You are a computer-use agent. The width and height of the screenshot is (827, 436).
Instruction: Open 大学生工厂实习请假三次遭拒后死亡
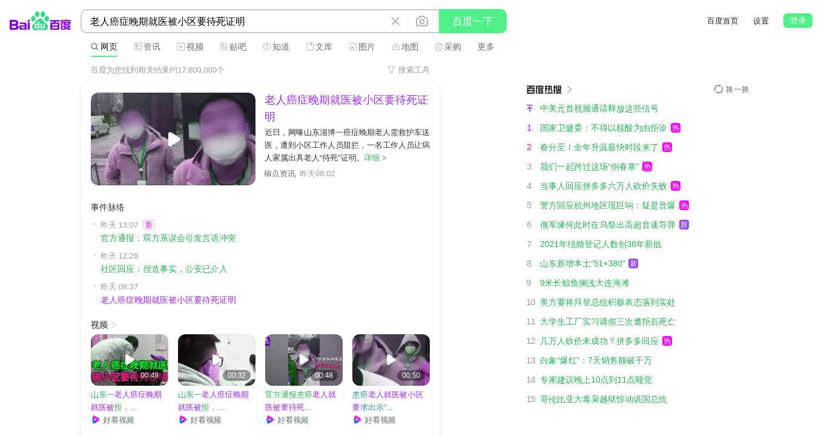pyautogui.click(x=608, y=322)
